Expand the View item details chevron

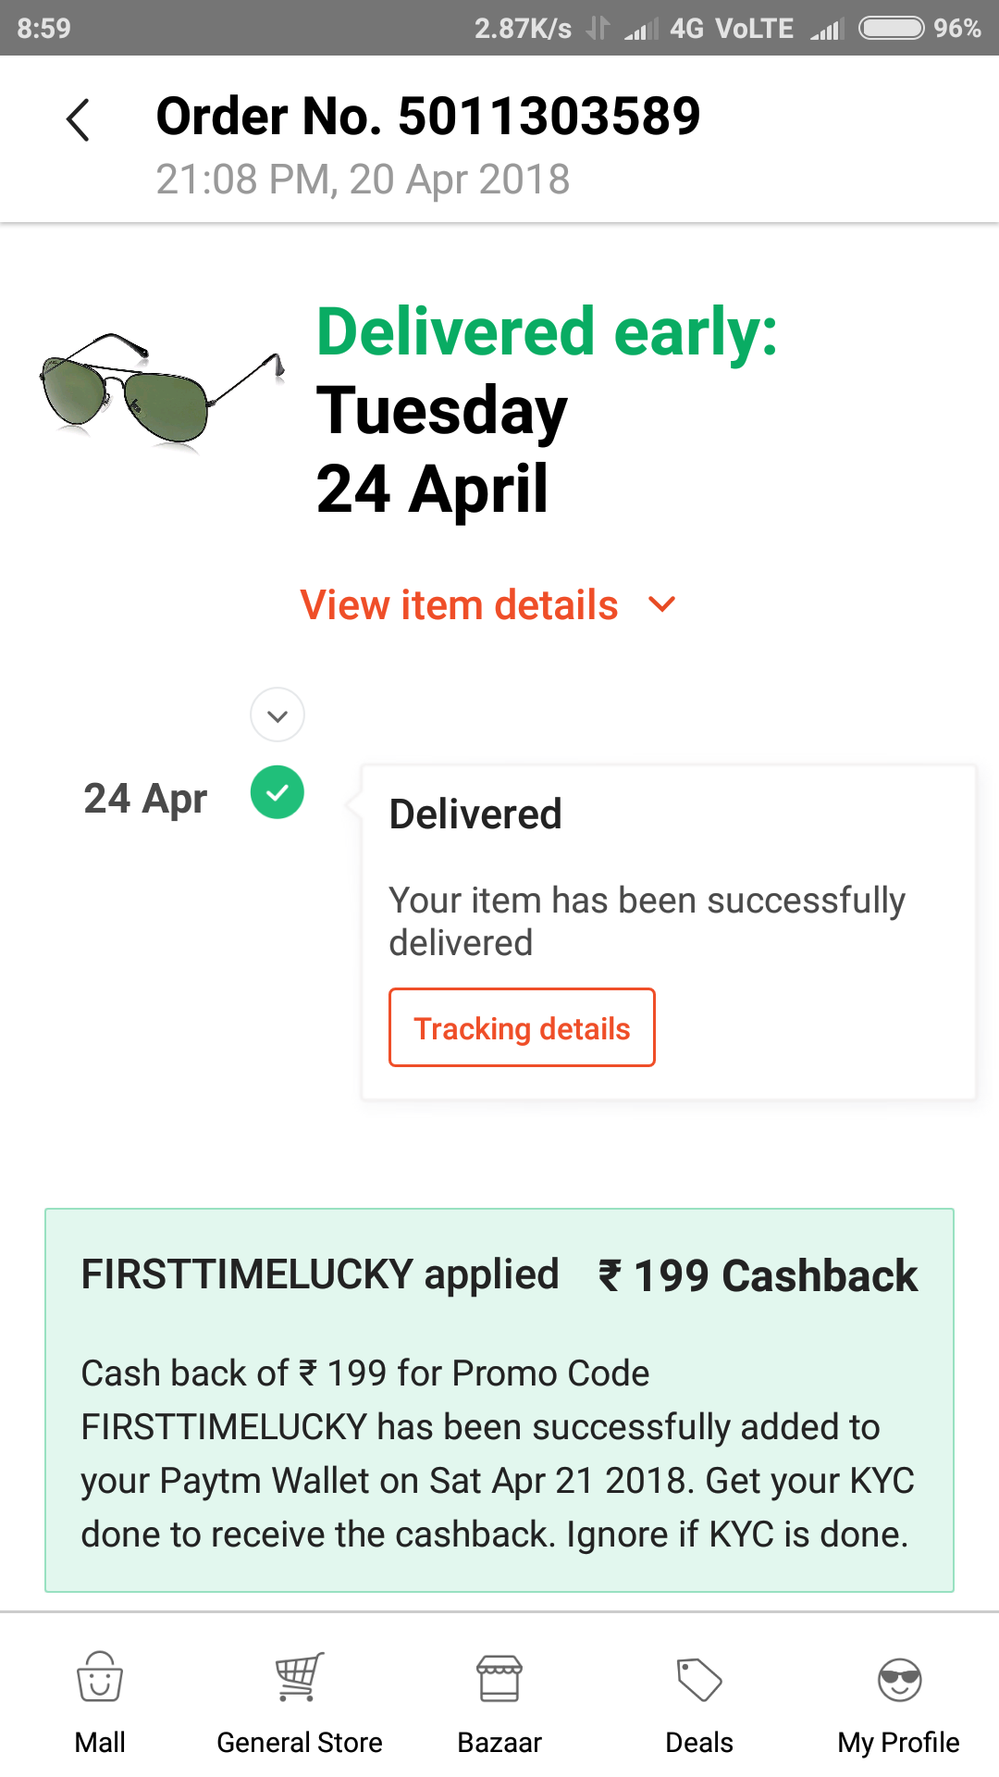[x=662, y=604]
